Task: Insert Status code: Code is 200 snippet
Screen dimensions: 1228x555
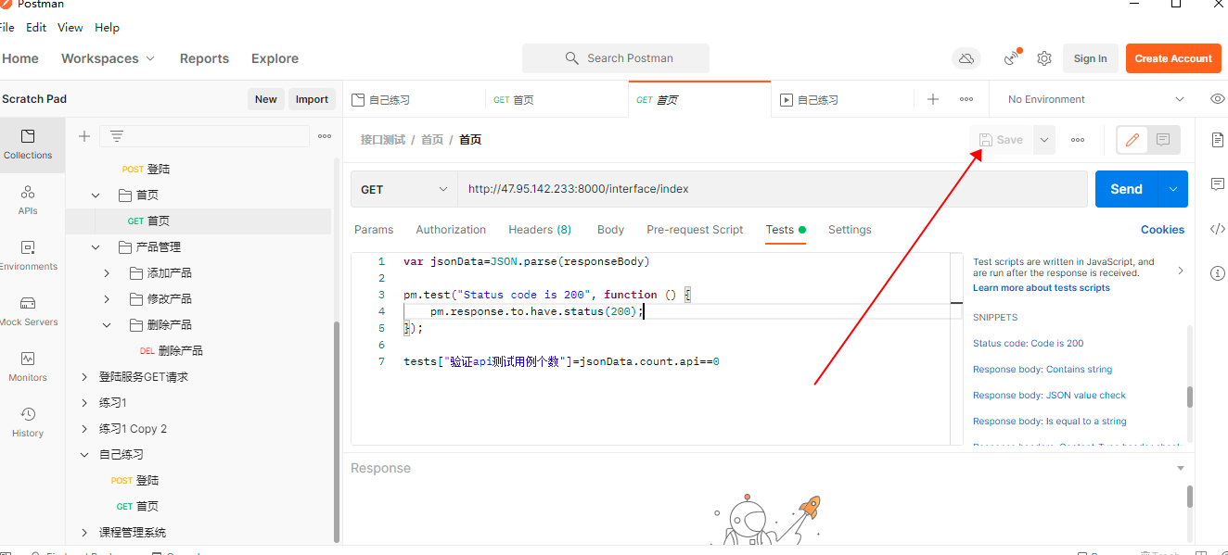Action: coord(1028,343)
